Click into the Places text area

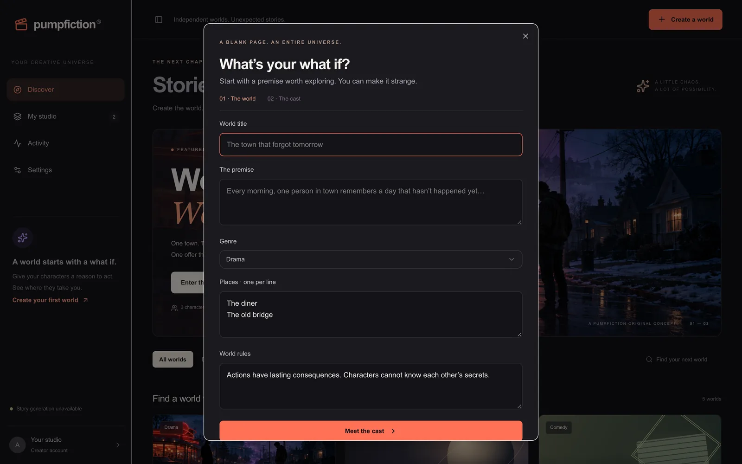pyautogui.click(x=371, y=315)
